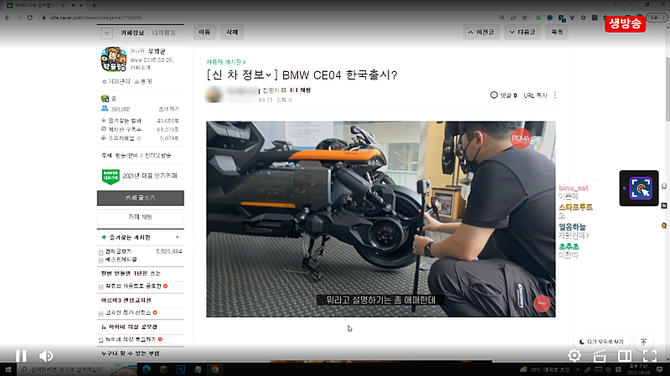
Task: Open 고지전 참가 신청소 board
Action: (x=128, y=312)
